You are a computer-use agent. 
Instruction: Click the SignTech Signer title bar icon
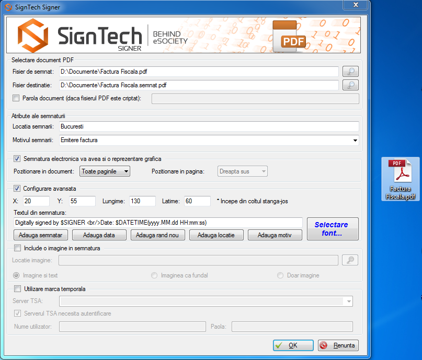click(x=8, y=7)
